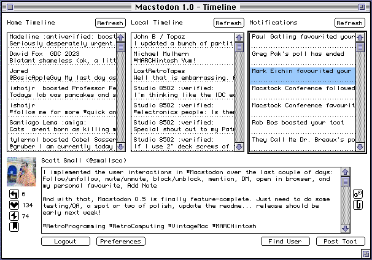Click Local Timeline scroll up arrow

(x=239, y=37)
